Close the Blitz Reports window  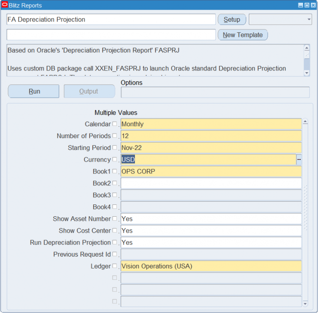point(313,5)
